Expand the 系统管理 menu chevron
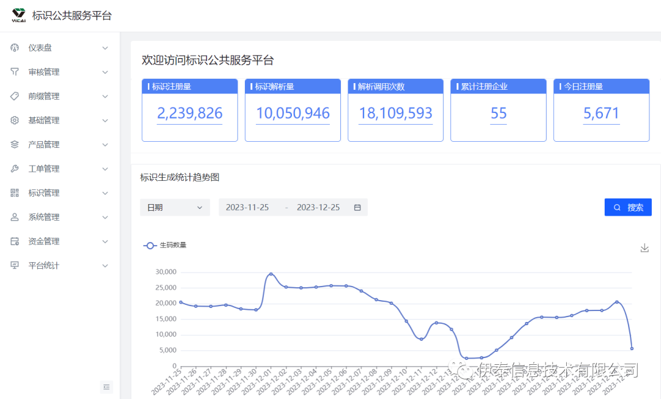Viewport: 661px width, 399px height. 105,218
